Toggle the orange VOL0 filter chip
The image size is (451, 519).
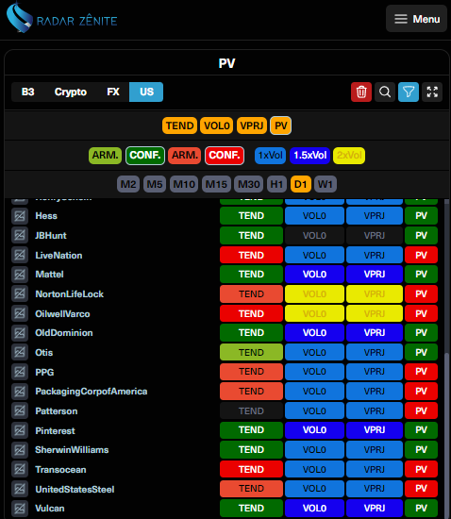pyautogui.click(x=217, y=126)
